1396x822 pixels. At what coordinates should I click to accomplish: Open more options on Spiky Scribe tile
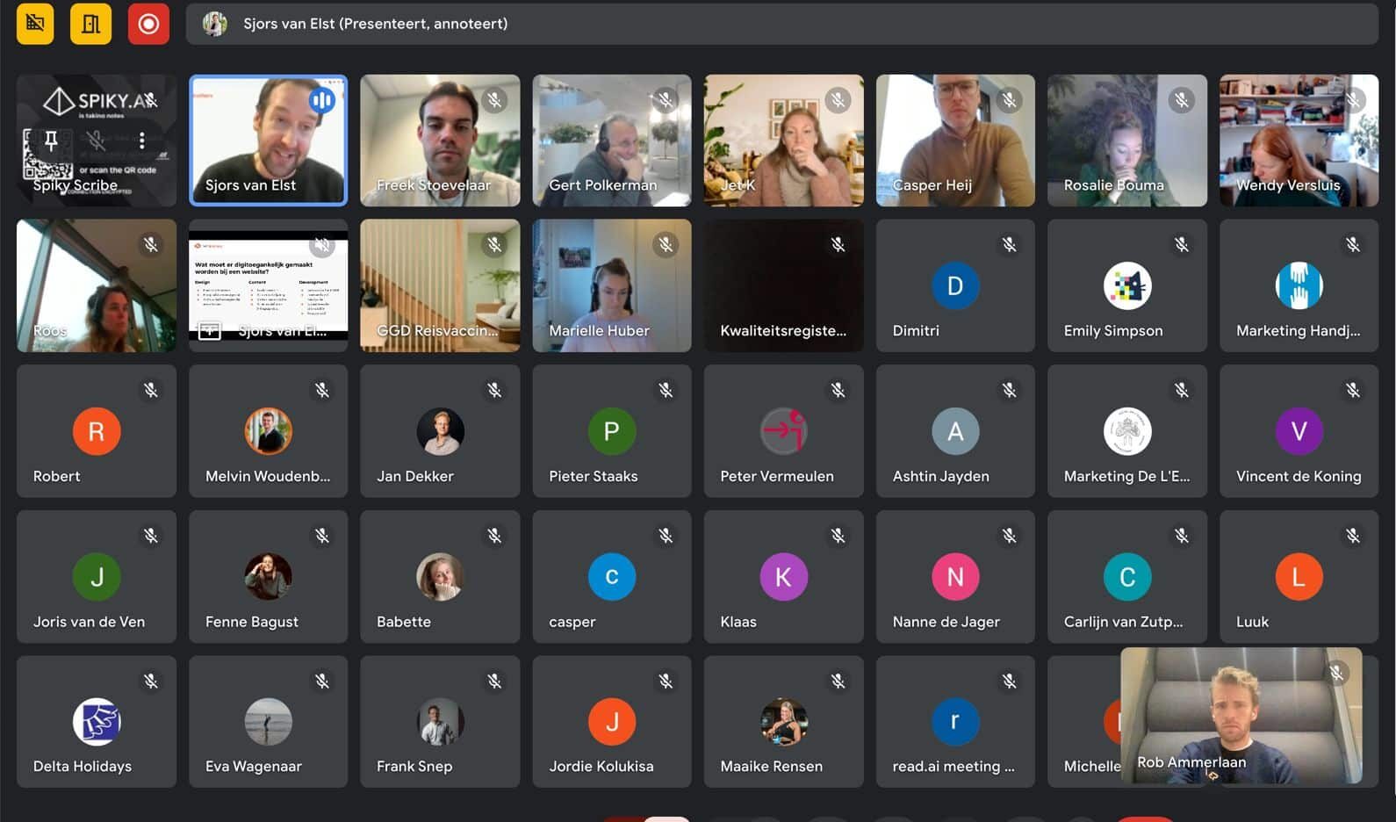pos(142,141)
